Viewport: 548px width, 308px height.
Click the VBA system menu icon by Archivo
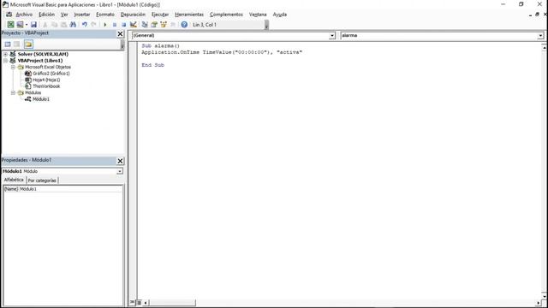pyautogui.click(x=9, y=15)
